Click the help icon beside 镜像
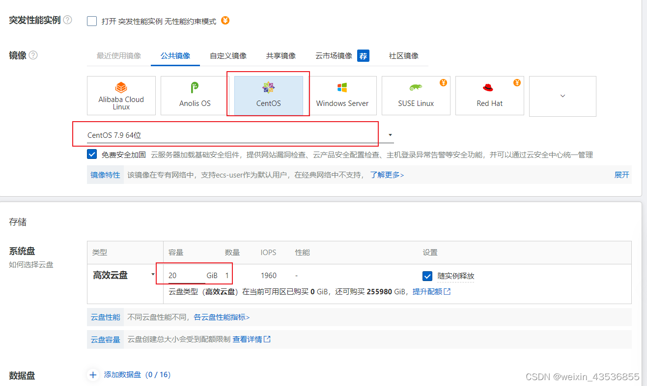Image resolution: width=647 pixels, height=386 pixels. point(33,55)
